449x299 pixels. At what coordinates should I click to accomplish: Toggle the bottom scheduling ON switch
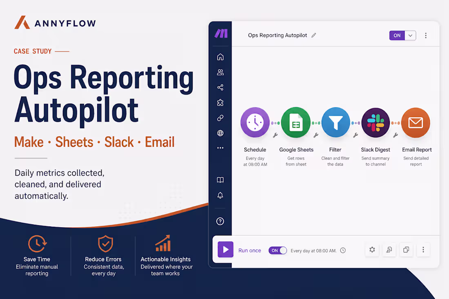click(278, 250)
